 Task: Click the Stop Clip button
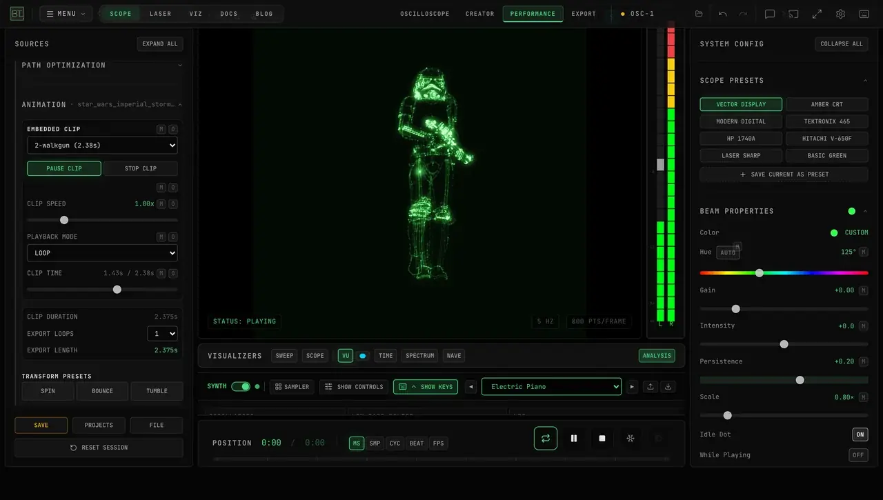141,168
